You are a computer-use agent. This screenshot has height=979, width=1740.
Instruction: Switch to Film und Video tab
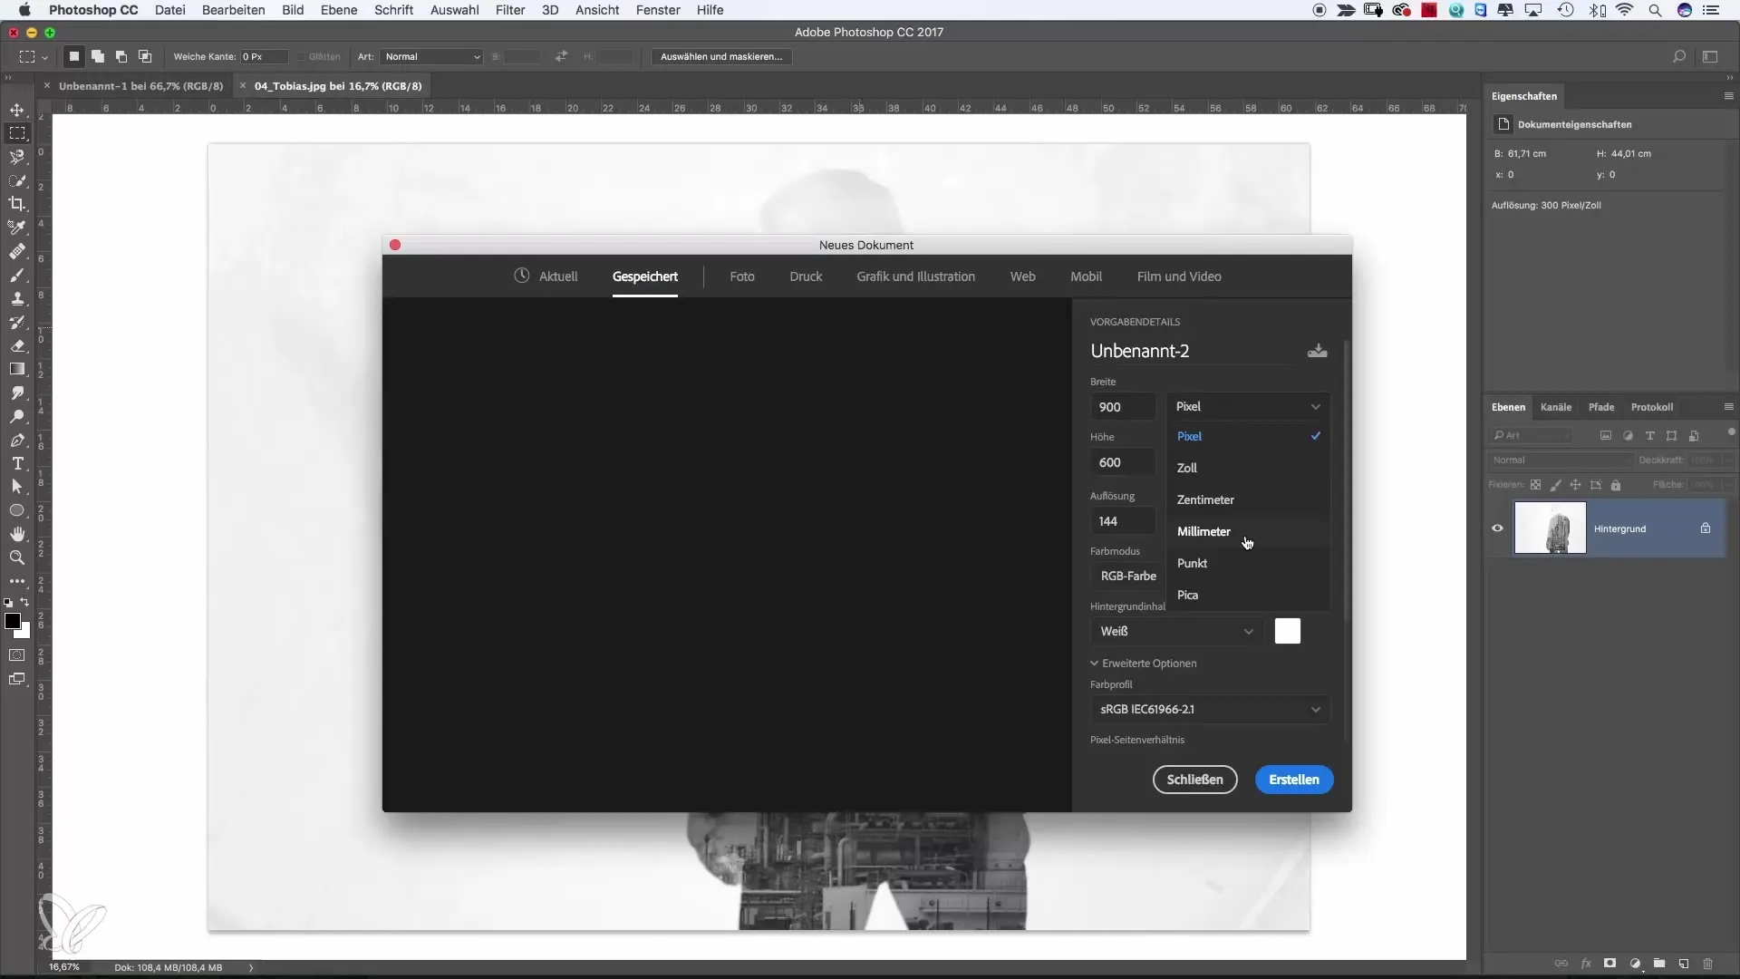(x=1179, y=276)
